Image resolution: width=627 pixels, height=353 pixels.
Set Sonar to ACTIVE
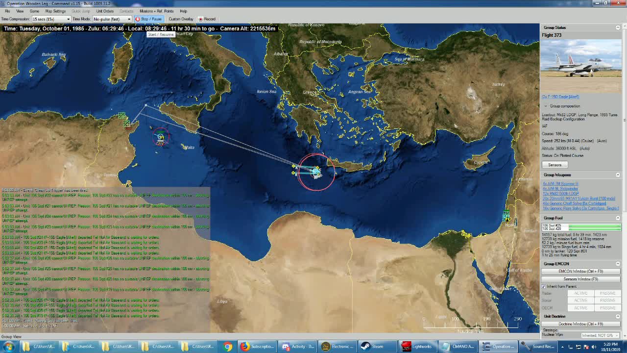point(581,301)
